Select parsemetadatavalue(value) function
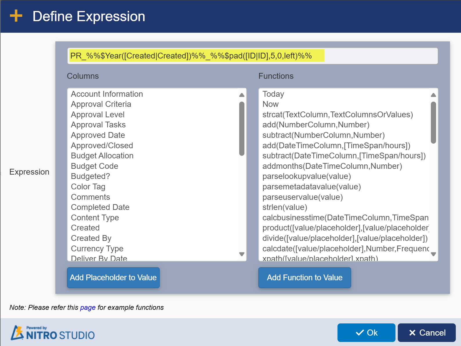This screenshot has height=346, width=461. [312, 187]
